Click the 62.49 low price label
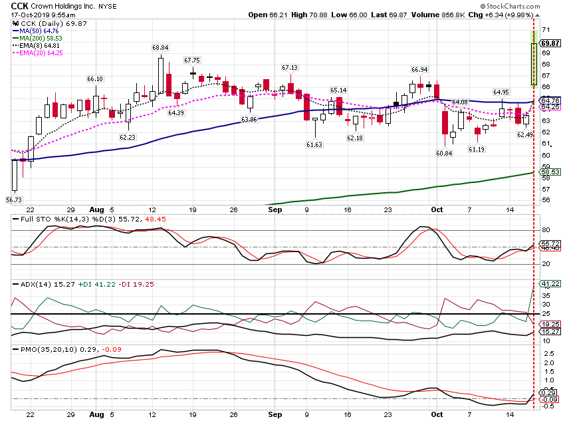The image size is (565, 421). 524,135
